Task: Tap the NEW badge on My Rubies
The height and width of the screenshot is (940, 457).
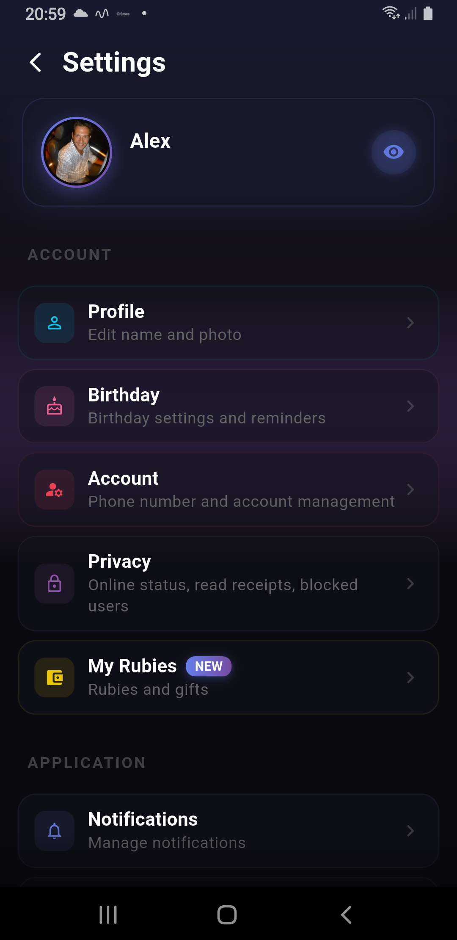Action: click(x=209, y=666)
